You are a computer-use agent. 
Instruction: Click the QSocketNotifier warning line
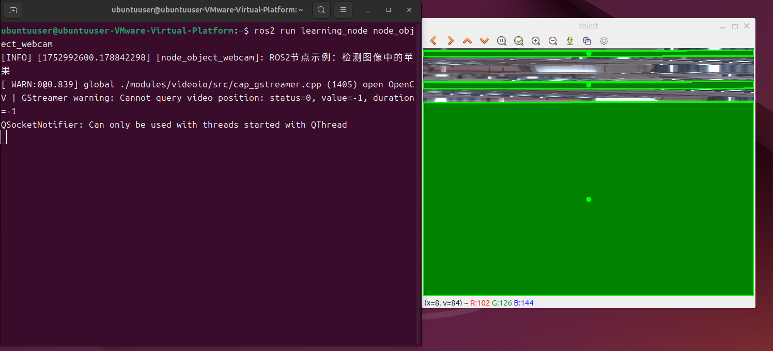pyautogui.click(x=174, y=125)
